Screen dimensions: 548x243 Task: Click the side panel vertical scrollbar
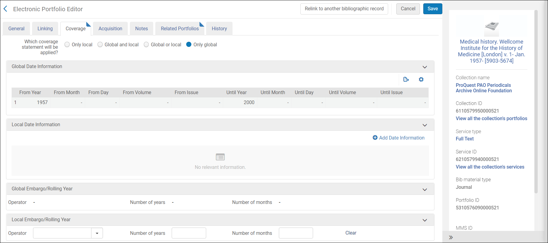[x=536, y=102]
